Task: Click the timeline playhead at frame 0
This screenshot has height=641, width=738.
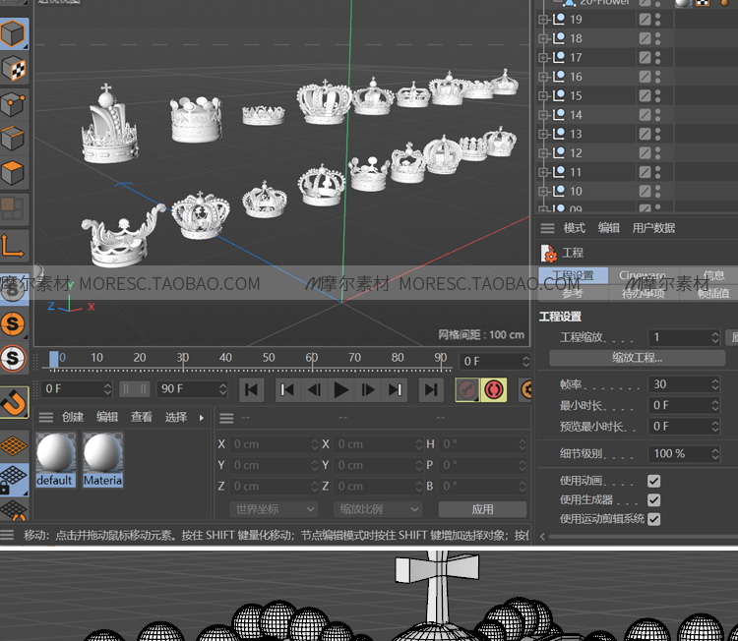Action: click(x=54, y=359)
